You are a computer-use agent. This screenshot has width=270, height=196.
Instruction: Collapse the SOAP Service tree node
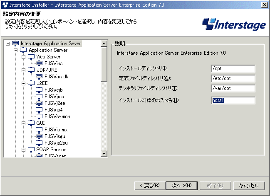coord(23,150)
